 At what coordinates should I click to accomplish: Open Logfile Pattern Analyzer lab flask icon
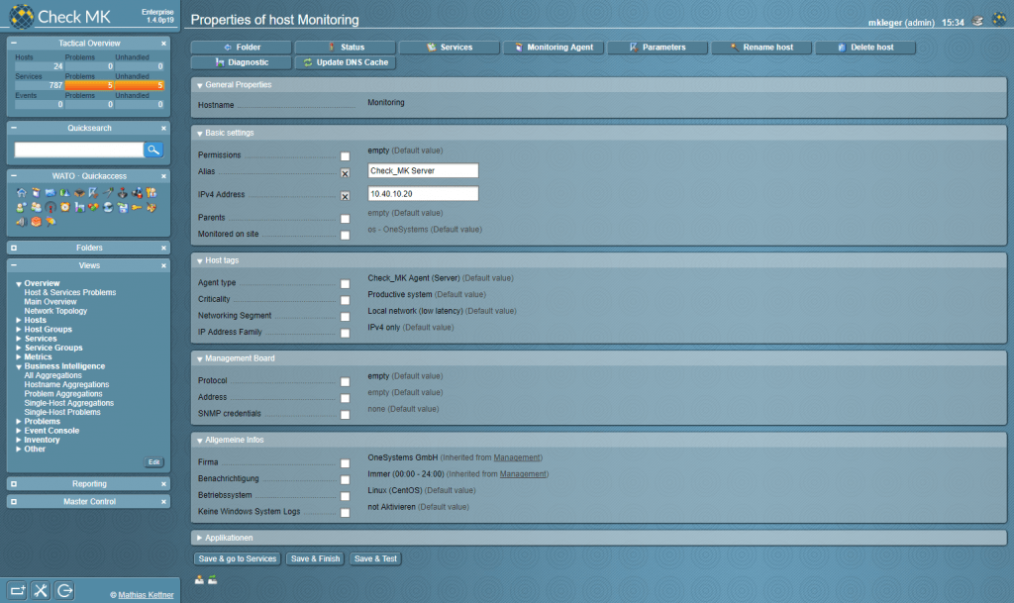(79, 208)
